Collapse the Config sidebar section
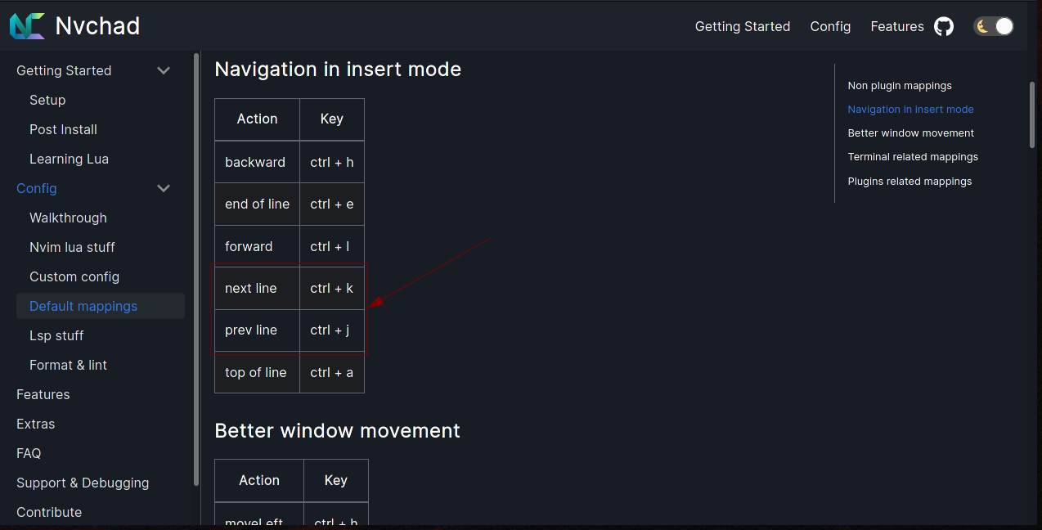Viewport: 1042px width, 530px height. (163, 188)
